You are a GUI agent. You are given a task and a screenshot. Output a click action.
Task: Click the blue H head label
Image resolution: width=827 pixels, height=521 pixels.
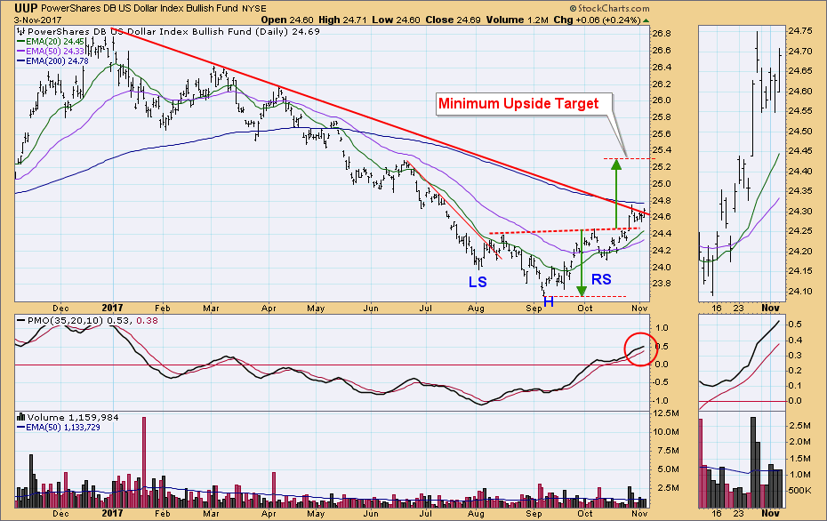click(x=549, y=302)
